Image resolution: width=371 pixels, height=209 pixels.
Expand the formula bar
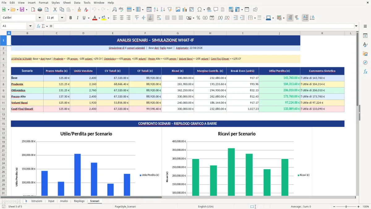[356, 26]
